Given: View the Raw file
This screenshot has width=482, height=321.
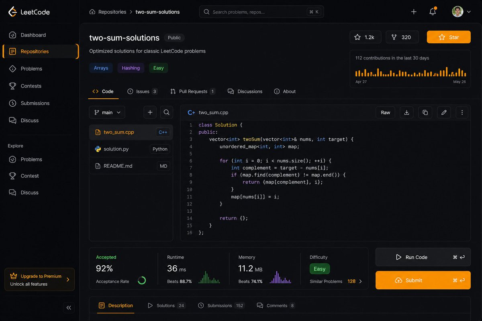Looking at the screenshot, I should tap(386, 112).
